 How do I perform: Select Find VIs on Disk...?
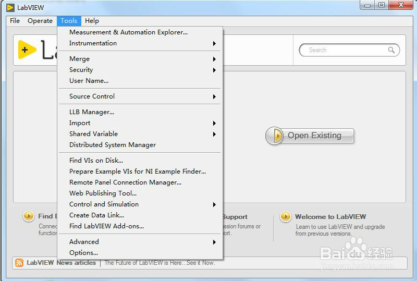(140, 161)
